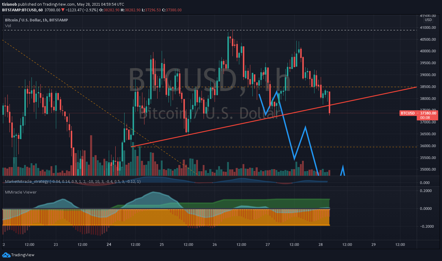Image resolution: width=442 pixels, height=261 pixels.
Task: Click the 'Bitcoin / U.S. Dollar, 1h, BITSTAMP' title
Action: [37, 20]
